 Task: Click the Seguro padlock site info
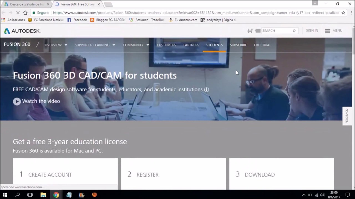click(x=40, y=13)
